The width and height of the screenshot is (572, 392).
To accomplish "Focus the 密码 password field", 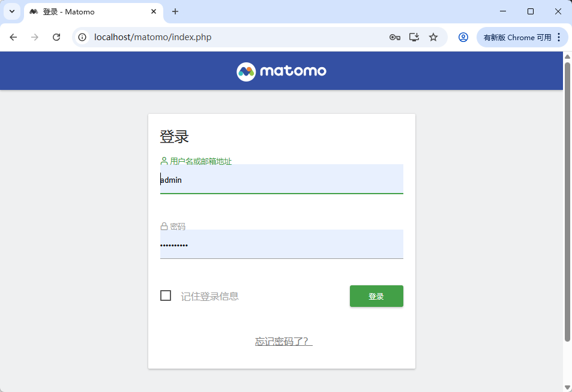I will point(281,244).
